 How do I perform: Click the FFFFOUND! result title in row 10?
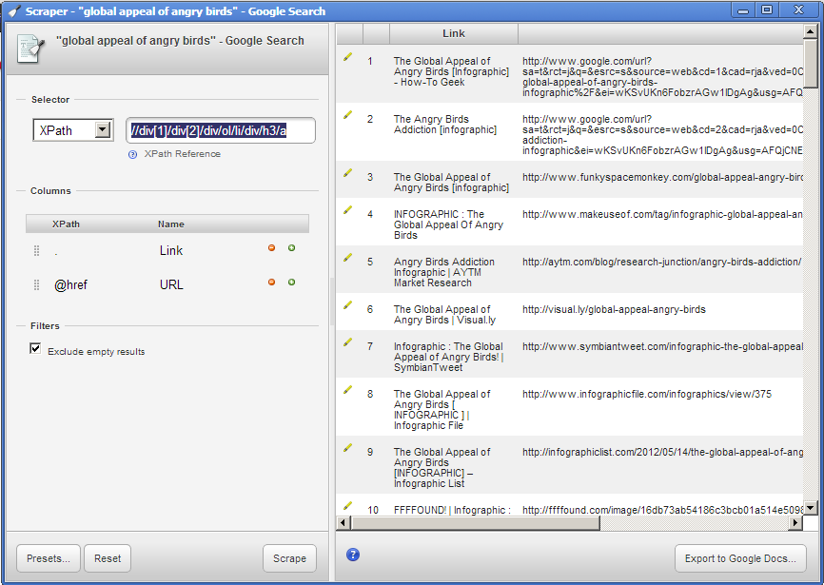point(452,510)
